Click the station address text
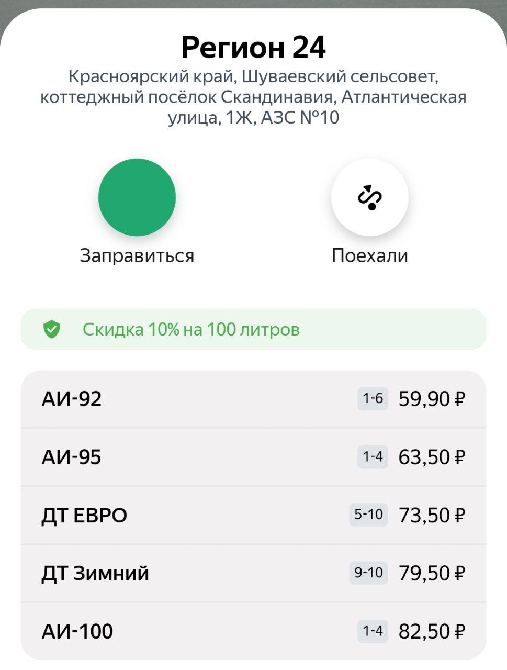This screenshot has height=670, width=507. coord(253,97)
